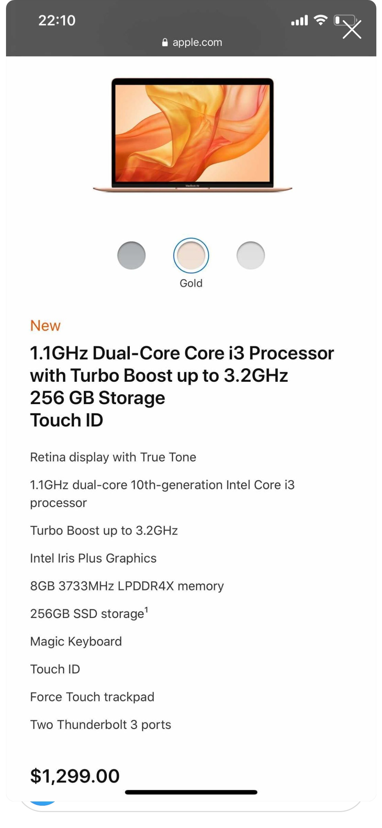Click the orange "New" label
The width and height of the screenshot is (382, 828).
click(45, 326)
